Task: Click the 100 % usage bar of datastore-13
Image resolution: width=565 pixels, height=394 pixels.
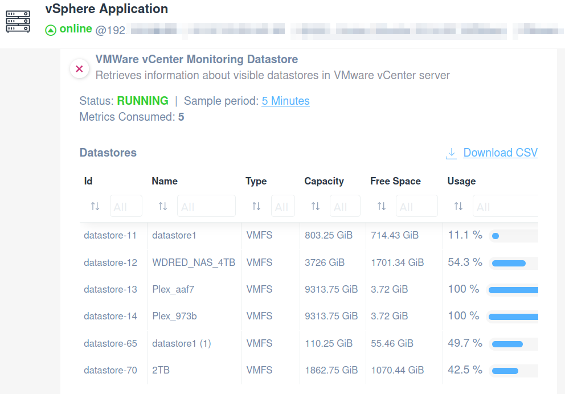Action: pos(512,290)
